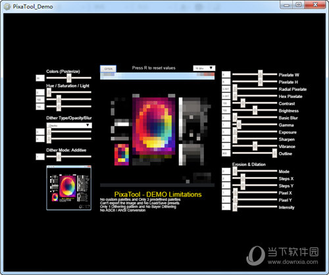
Task: Click the Intensity slider
Action: click(x=255, y=207)
